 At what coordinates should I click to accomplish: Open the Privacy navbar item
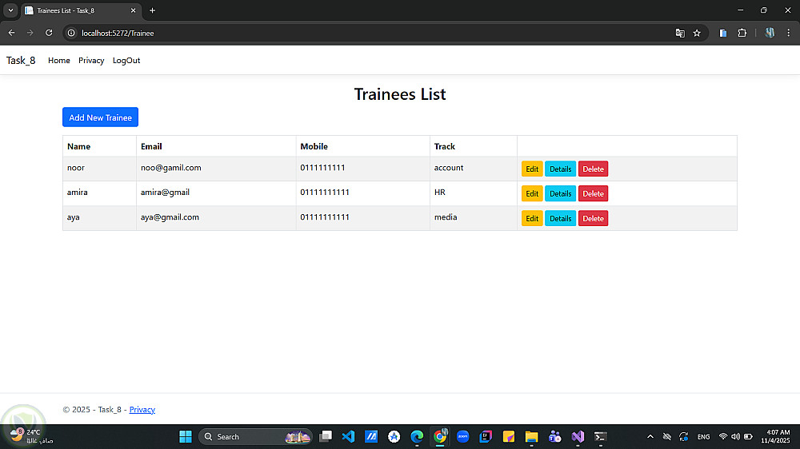(91, 60)
